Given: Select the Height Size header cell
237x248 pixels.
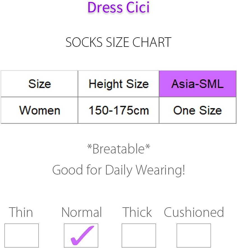Looking at the screenshot, I should tap(118, 84).
